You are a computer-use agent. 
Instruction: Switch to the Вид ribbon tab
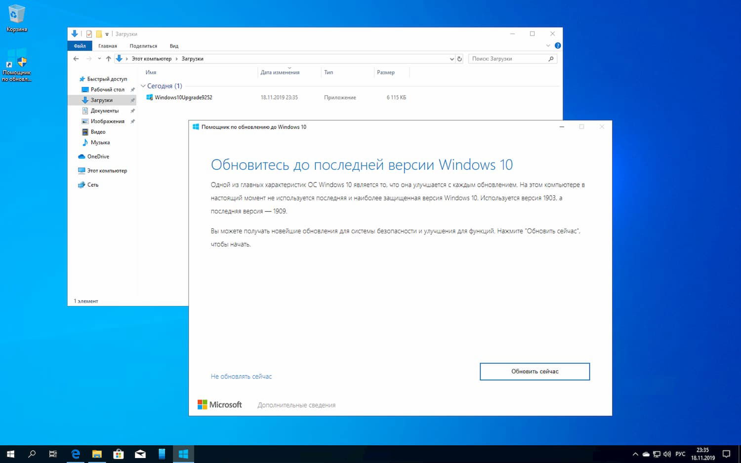tap(174, 45)
